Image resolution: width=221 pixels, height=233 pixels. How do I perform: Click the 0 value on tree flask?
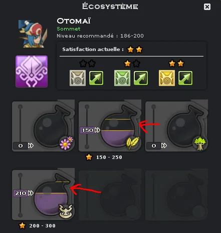154,145
